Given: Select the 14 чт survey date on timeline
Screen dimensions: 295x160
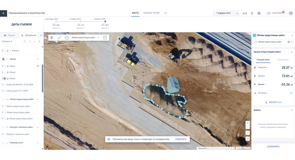Looking at the screenshot, I should coord(80,25).
